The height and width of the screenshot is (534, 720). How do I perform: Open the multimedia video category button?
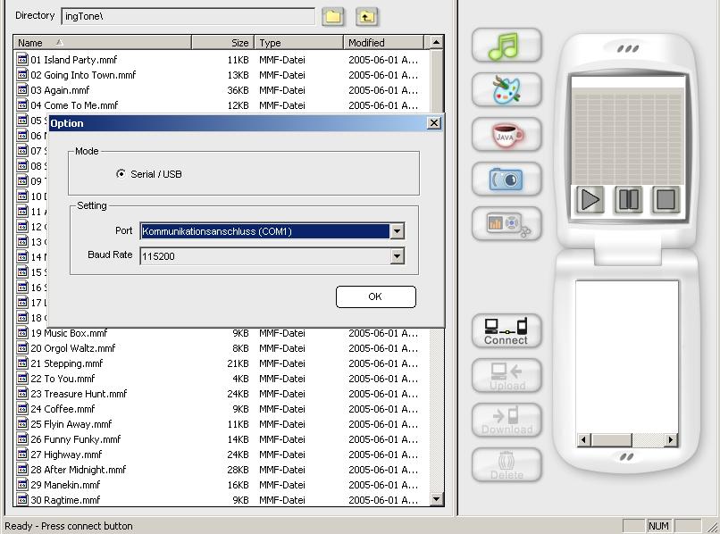(x=507, y=224)
